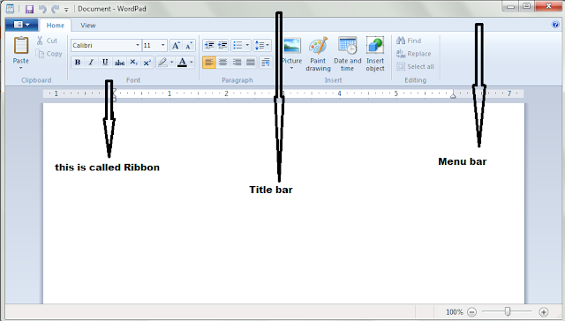This screenshot has height=321, width=565.
Task: Open the list style dropdown arrow
Action: click(247, 45)
